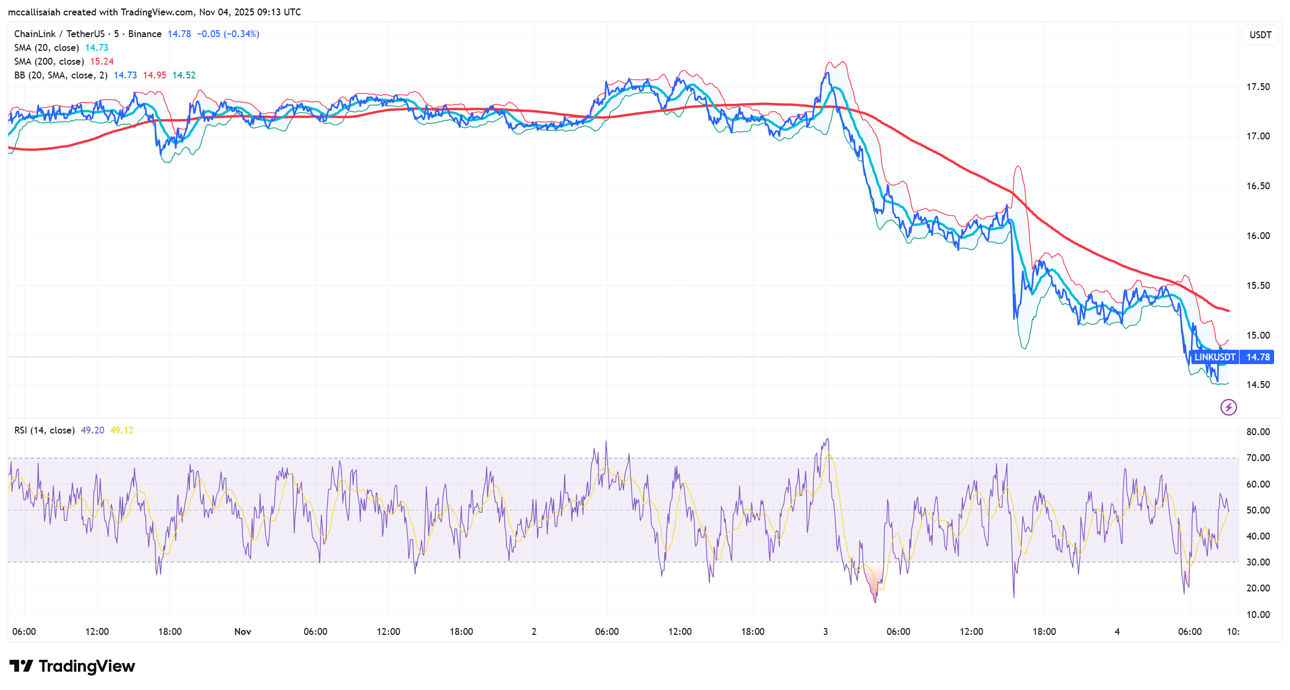Viewport: 1290px width, 690px height.
Task: Click the Nov date label on time axis
Action: click(x=243, y=632)
